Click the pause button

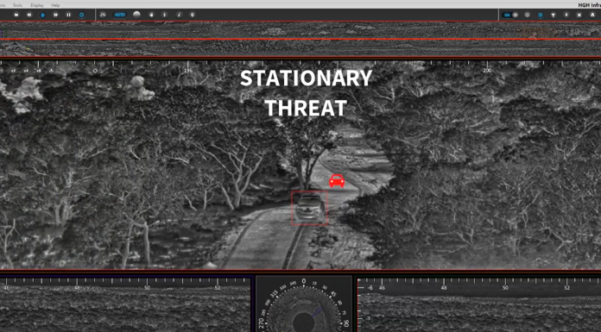(x=68, y=15)
